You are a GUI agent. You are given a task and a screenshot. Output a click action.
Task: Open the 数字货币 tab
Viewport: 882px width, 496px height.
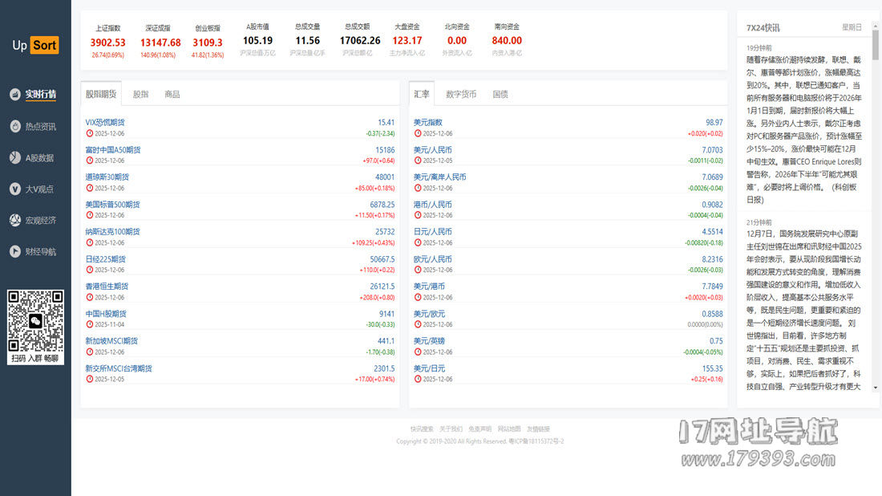coord(461,95)
